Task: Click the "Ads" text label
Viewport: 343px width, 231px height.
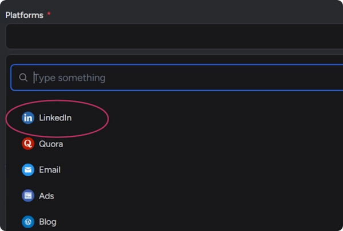Action: [46, 196]
